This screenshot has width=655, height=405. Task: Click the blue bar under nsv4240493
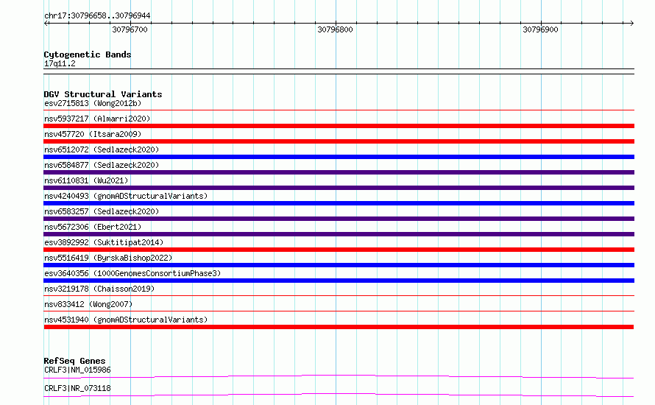339,203
